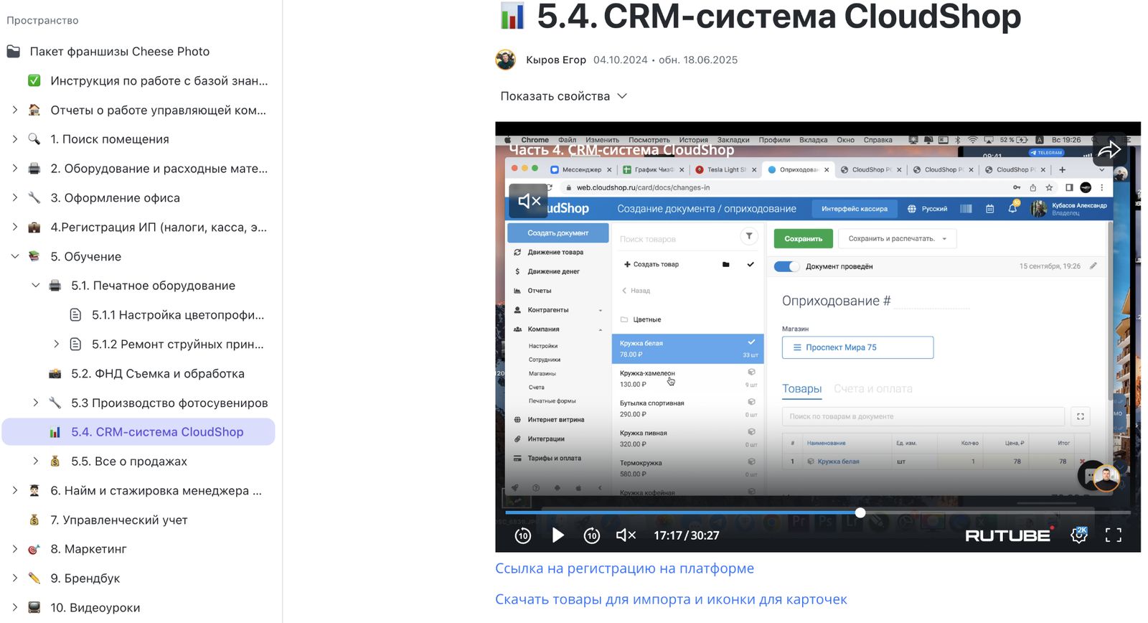The width and height of the screenshot is (1148, 623).
Task: Expand the Показать свойства dropdown
Action: (x=564, y=96)
